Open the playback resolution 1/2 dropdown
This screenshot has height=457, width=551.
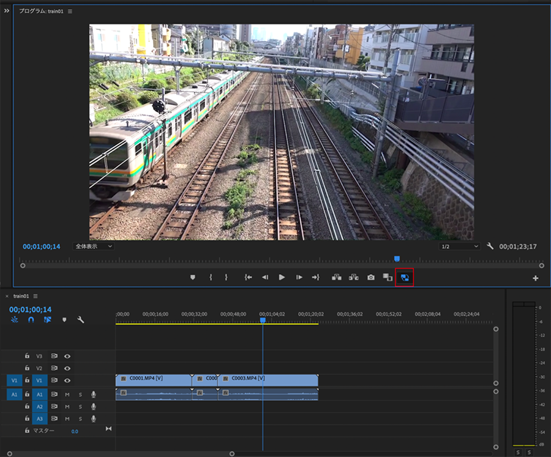pyautogui.click(x=459, y=246)
